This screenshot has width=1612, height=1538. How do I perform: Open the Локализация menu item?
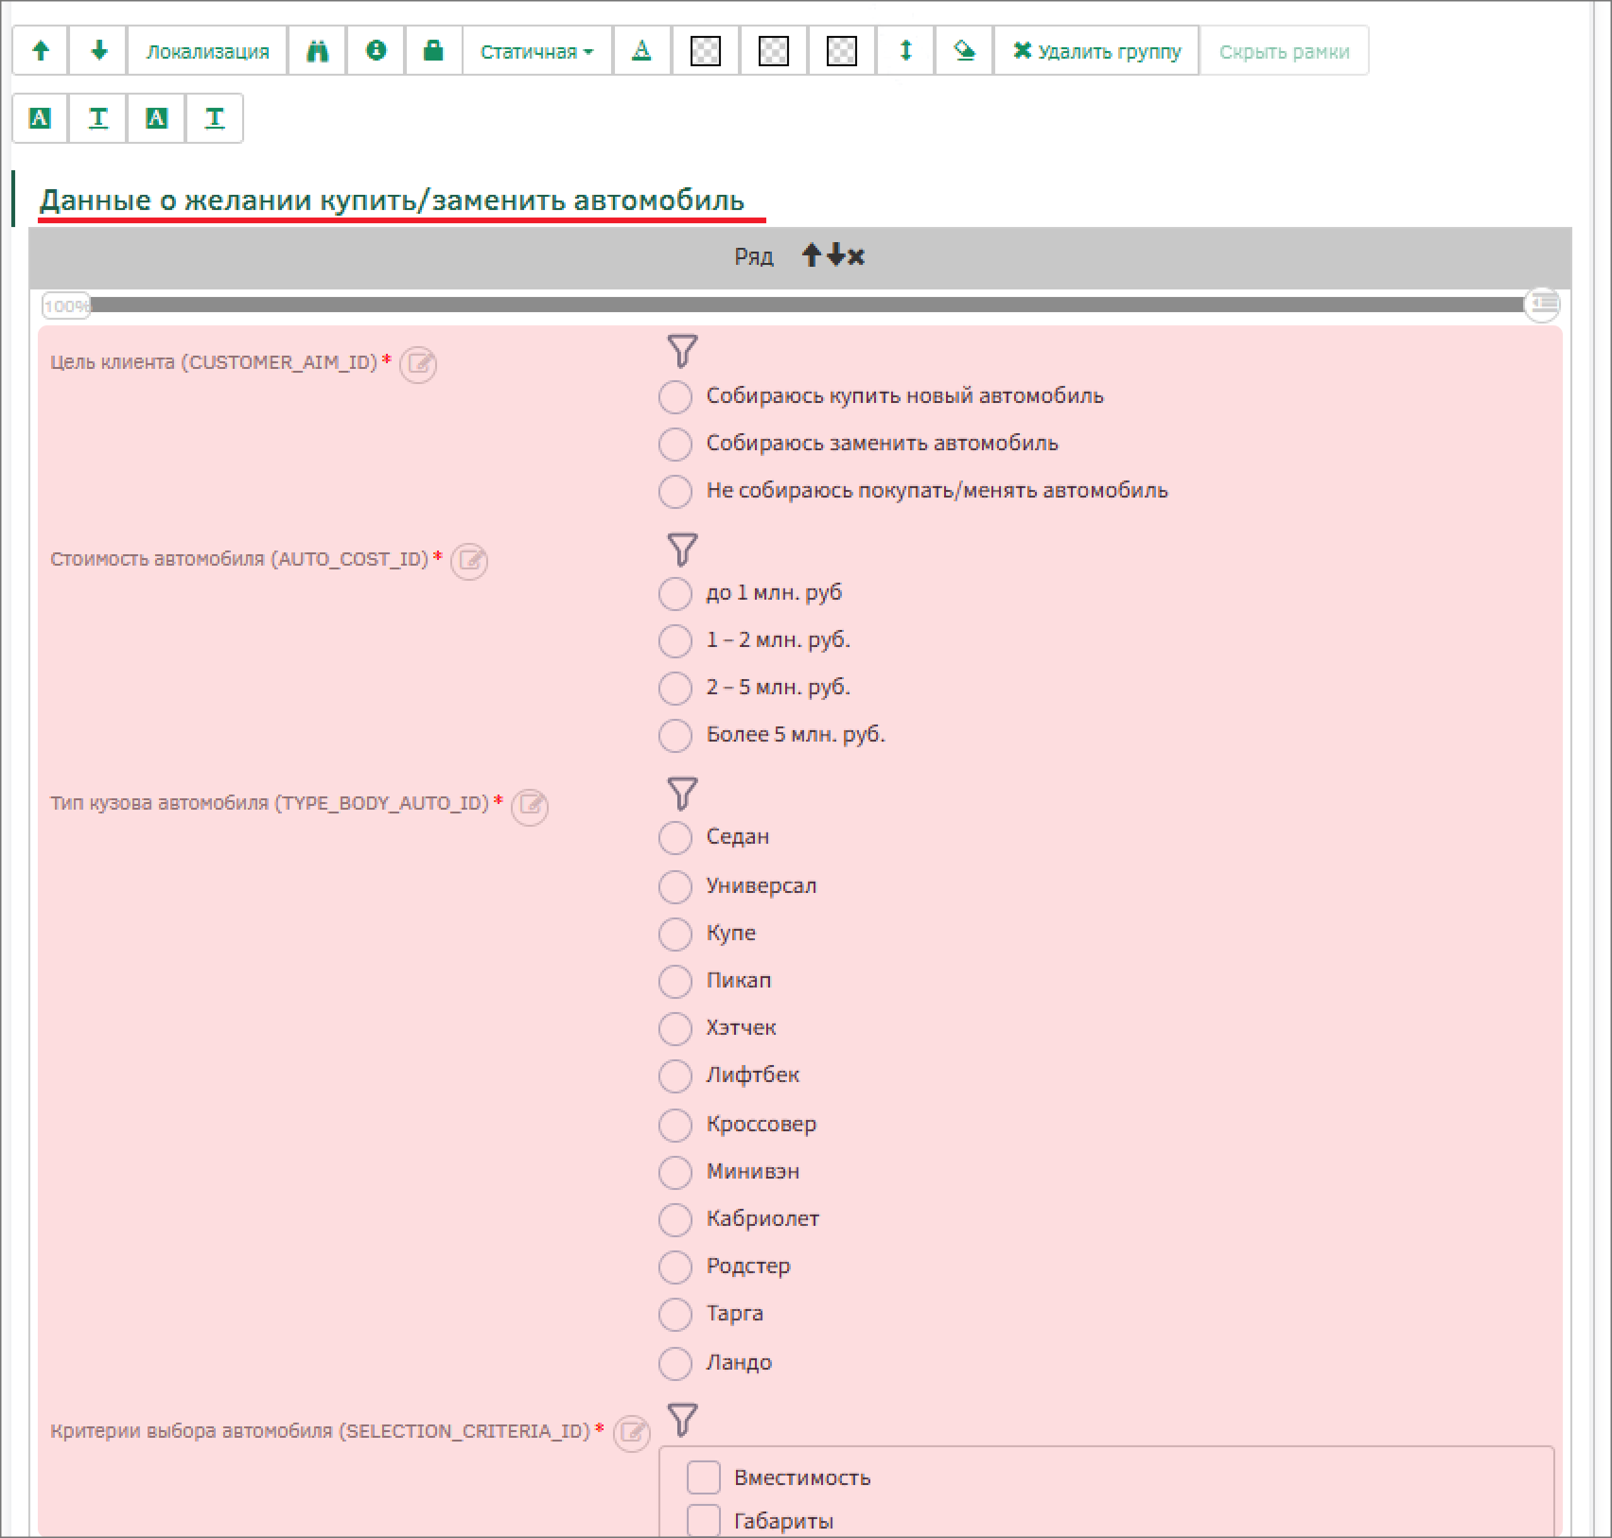[x=207, y=51]
